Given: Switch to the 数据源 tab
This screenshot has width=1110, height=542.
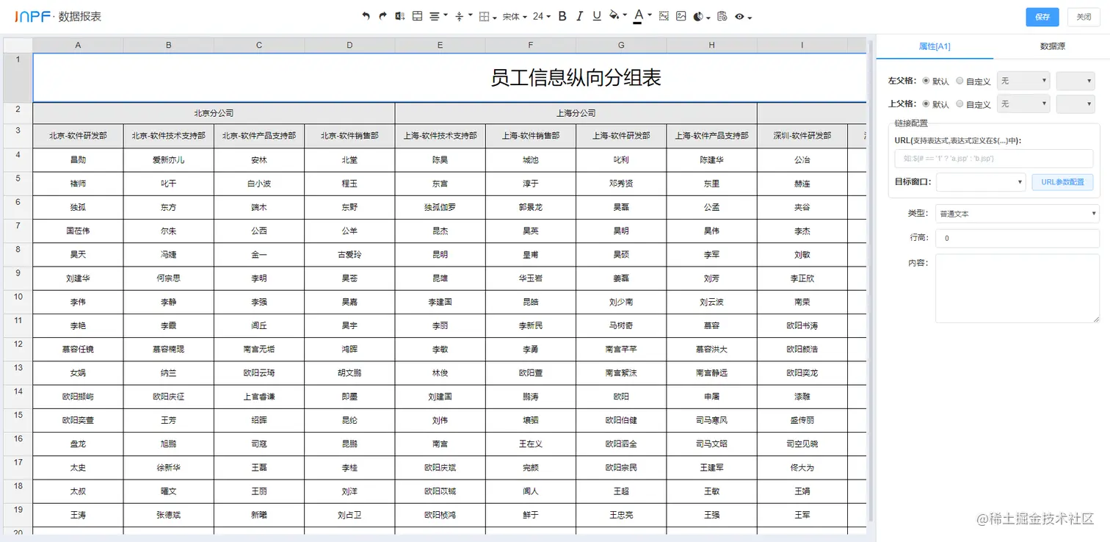Looking at the screenshot, I should (1052, 46).
